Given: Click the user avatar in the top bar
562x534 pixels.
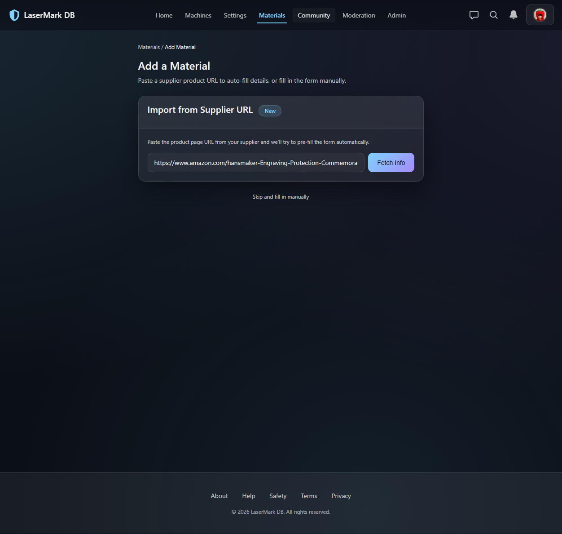Looking at the screenshot, I should [540, 15].
